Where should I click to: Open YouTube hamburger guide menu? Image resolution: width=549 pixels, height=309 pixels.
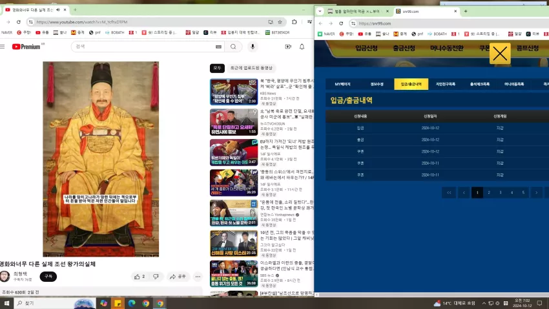[x=3, y=47]
